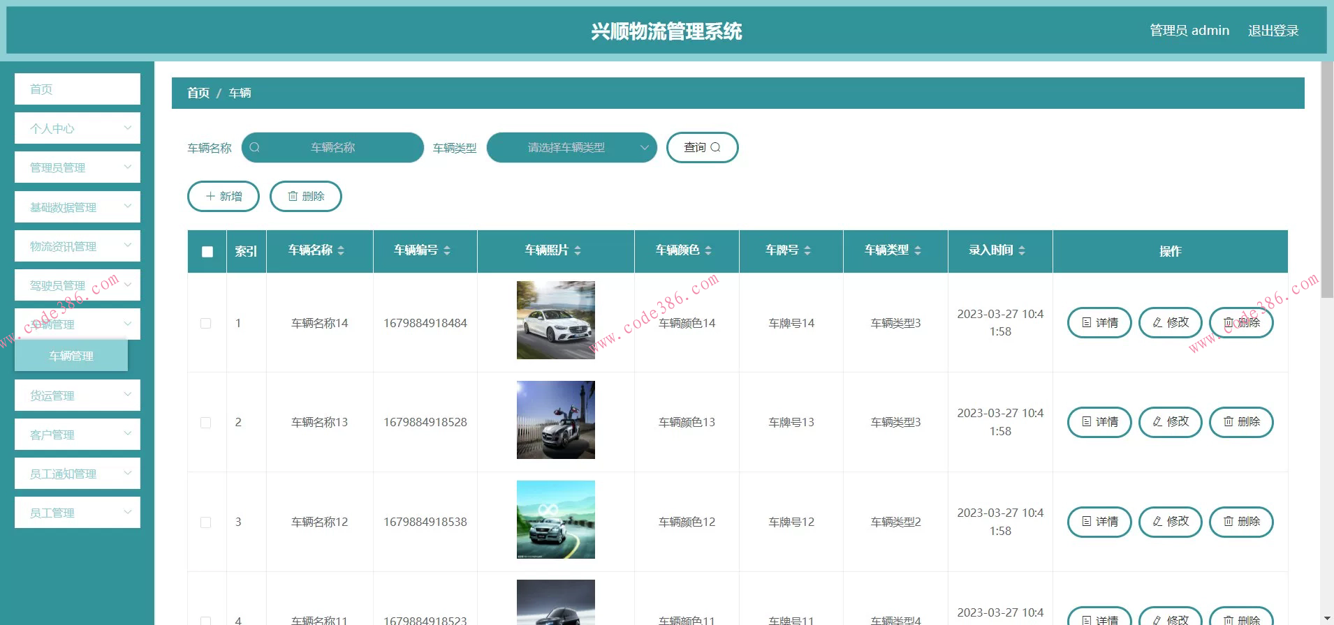Click cell 1679884918484
Screen dimensions: 1334x625
(425, 323)
